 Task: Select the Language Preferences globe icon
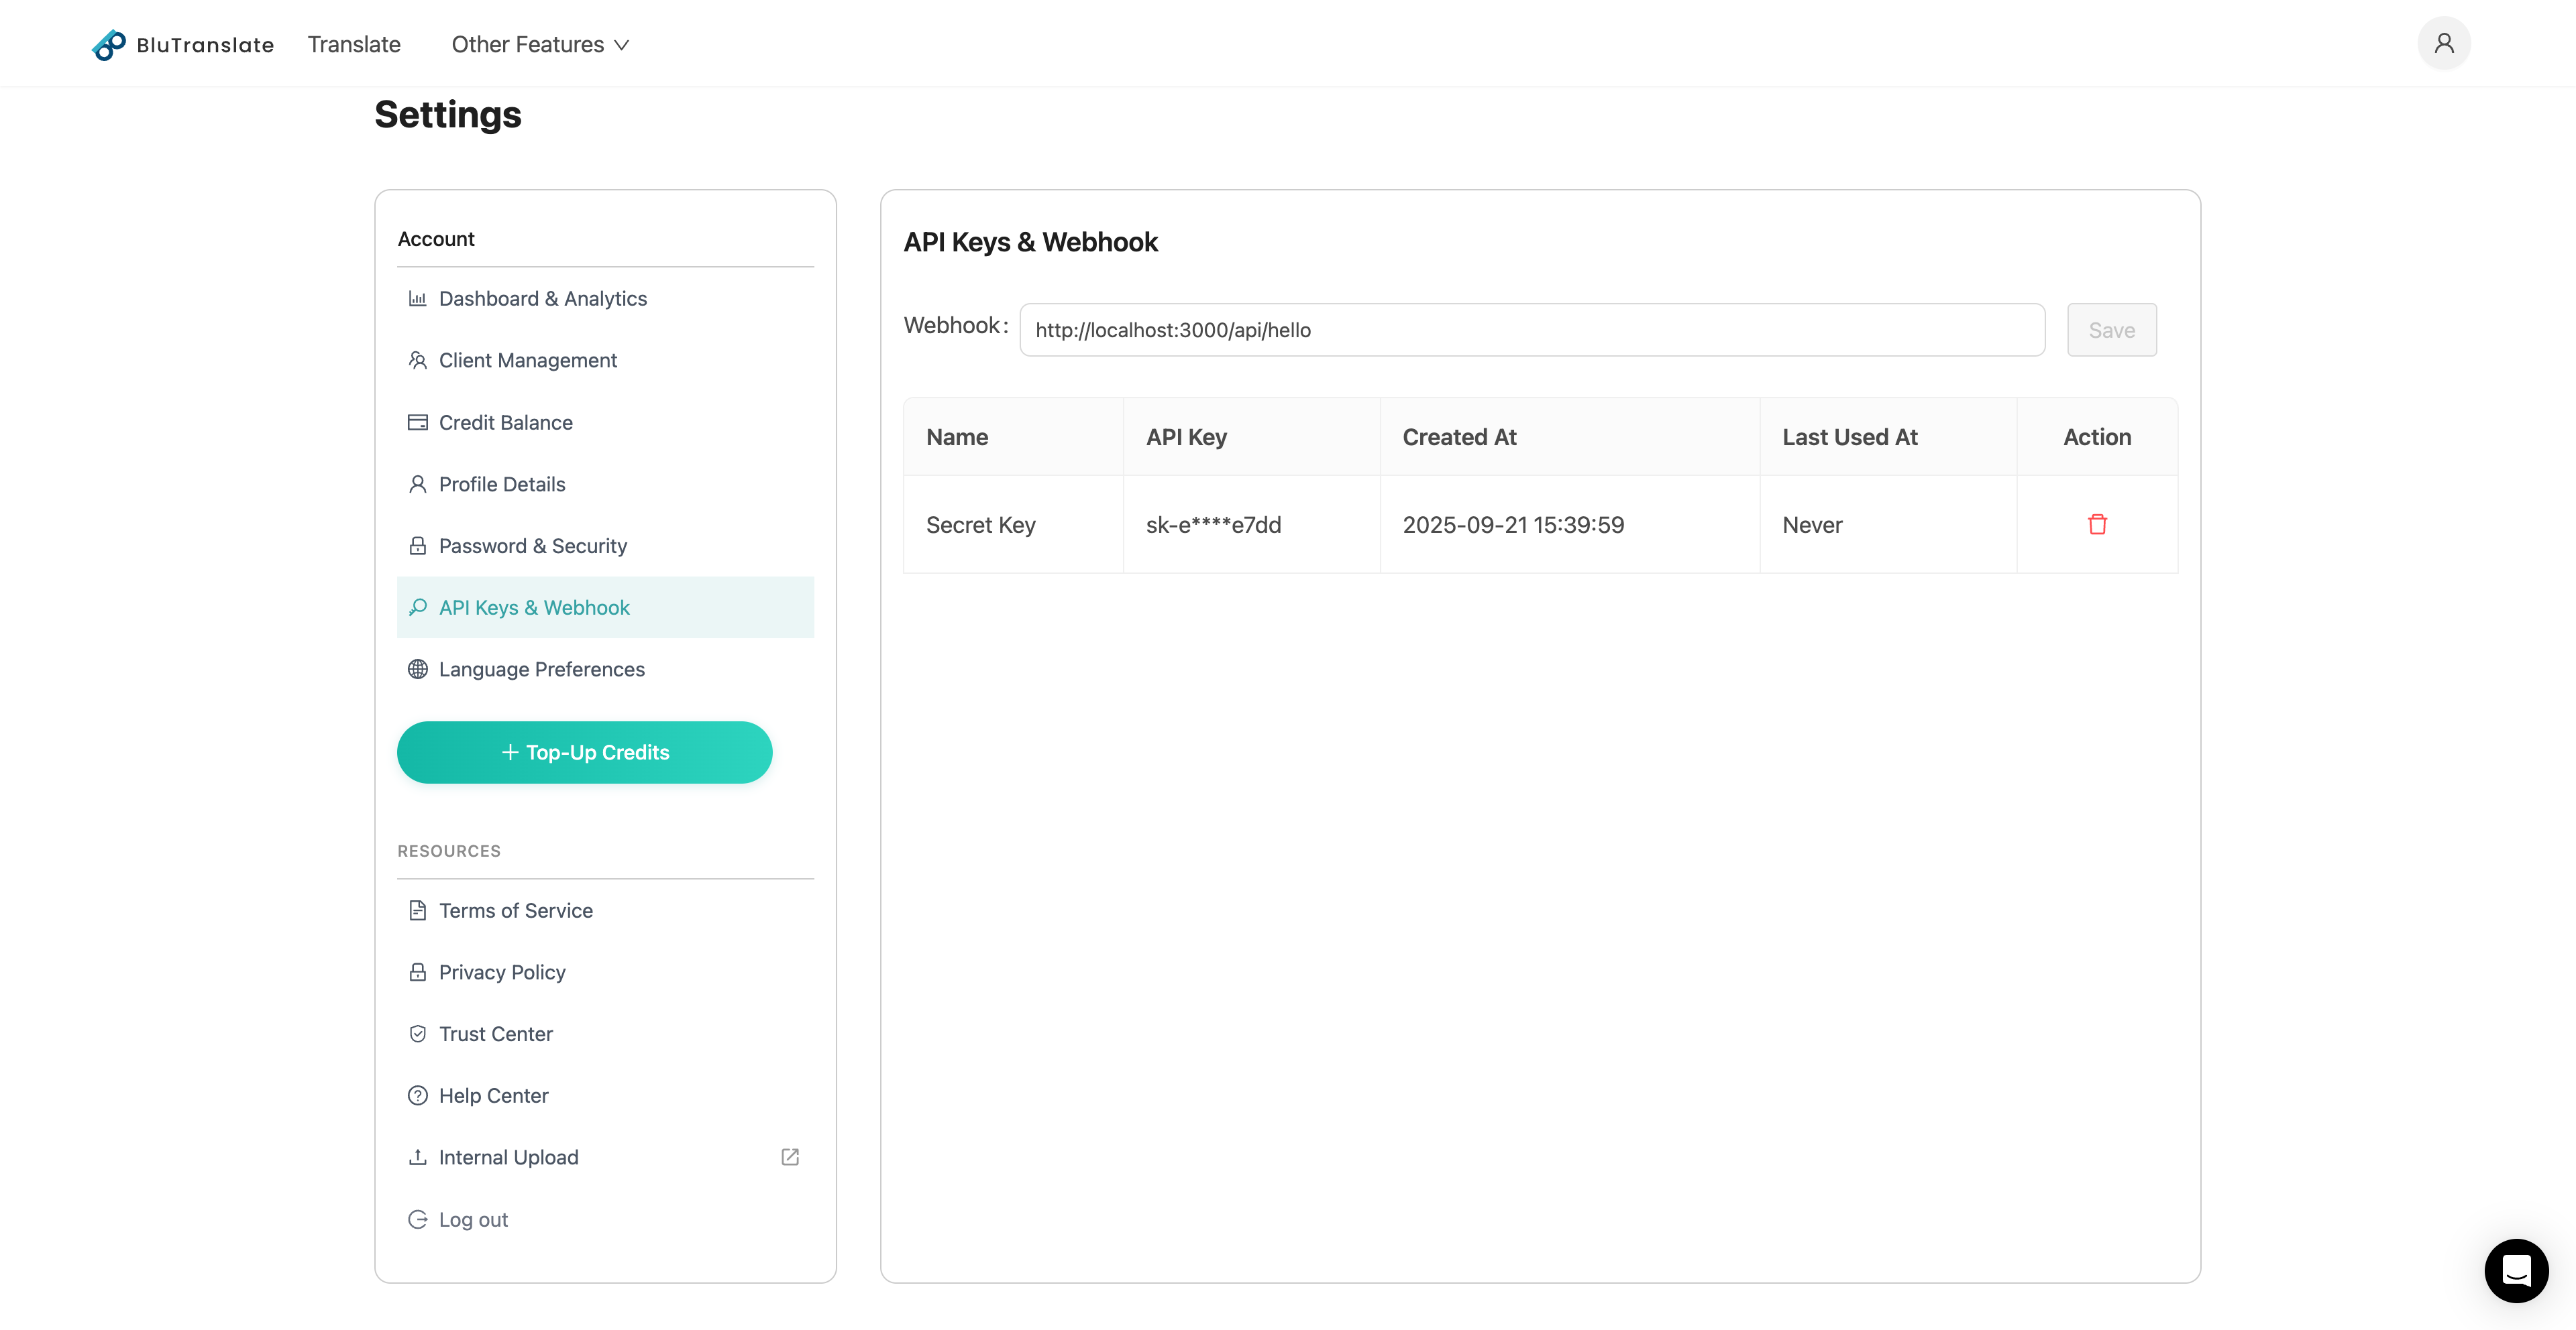[x=418, y=670]
